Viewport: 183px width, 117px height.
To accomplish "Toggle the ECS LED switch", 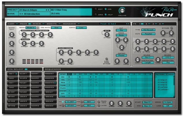I will click(x=106, y=9).
